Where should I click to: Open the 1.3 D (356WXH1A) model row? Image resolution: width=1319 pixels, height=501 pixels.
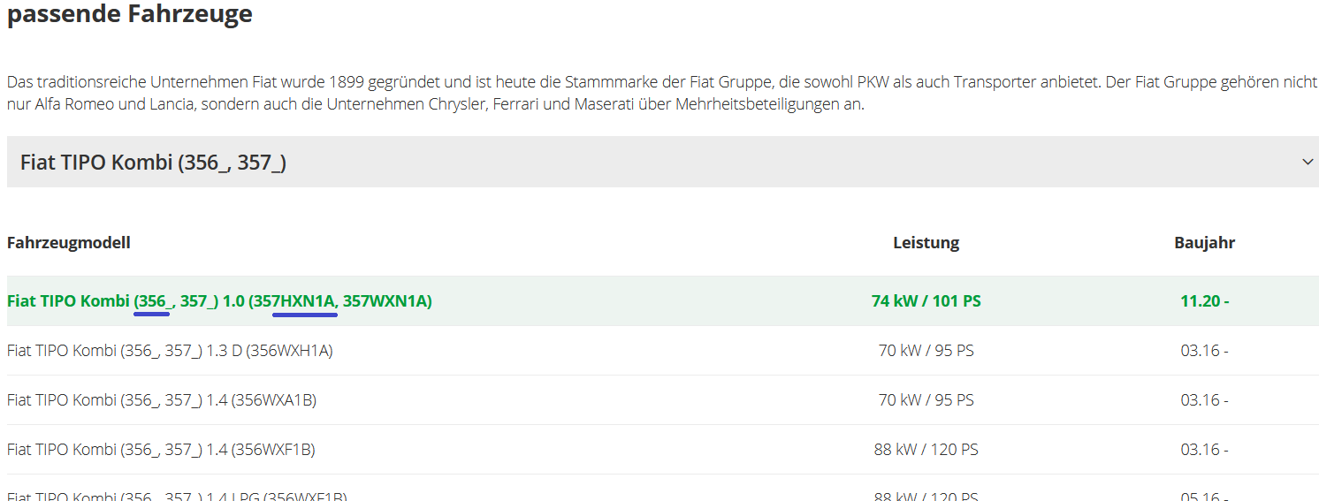point(170,351)
